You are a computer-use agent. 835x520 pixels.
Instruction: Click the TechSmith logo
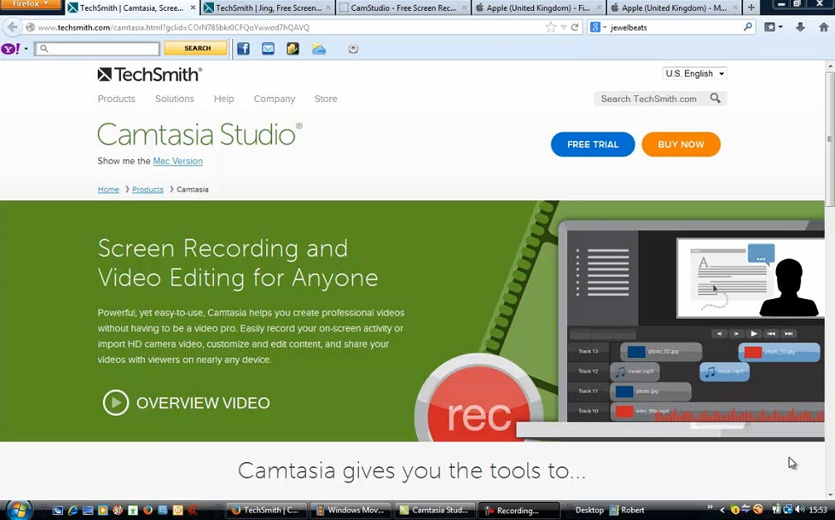coord(149,75)
